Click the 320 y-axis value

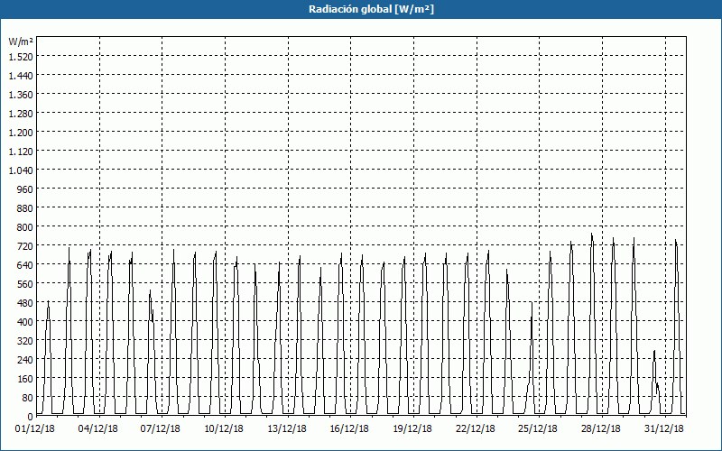point(25,341)
